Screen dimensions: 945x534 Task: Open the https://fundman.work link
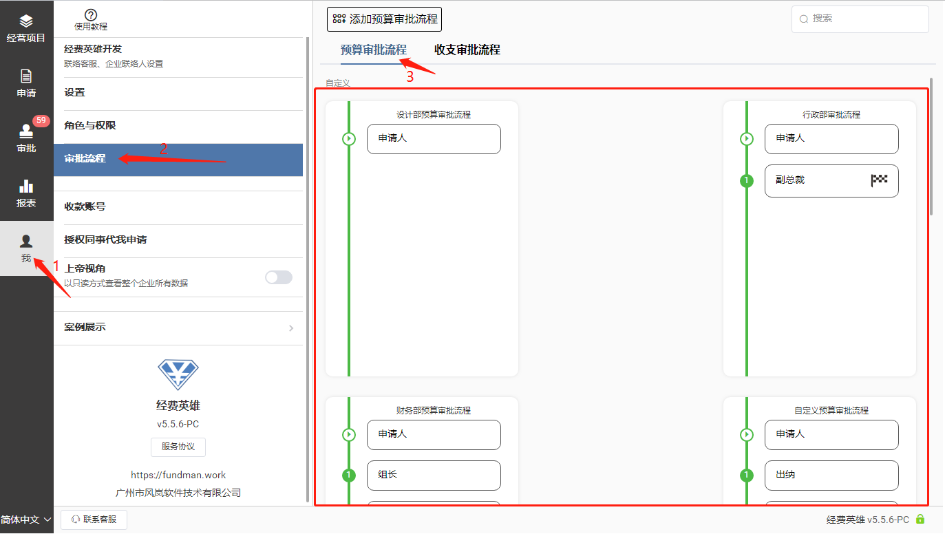point(178,476)
